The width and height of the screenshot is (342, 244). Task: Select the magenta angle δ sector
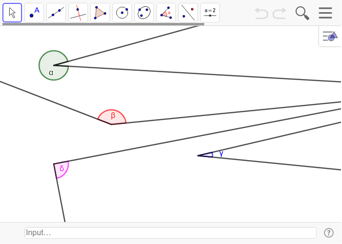click(x=62, y=169)
